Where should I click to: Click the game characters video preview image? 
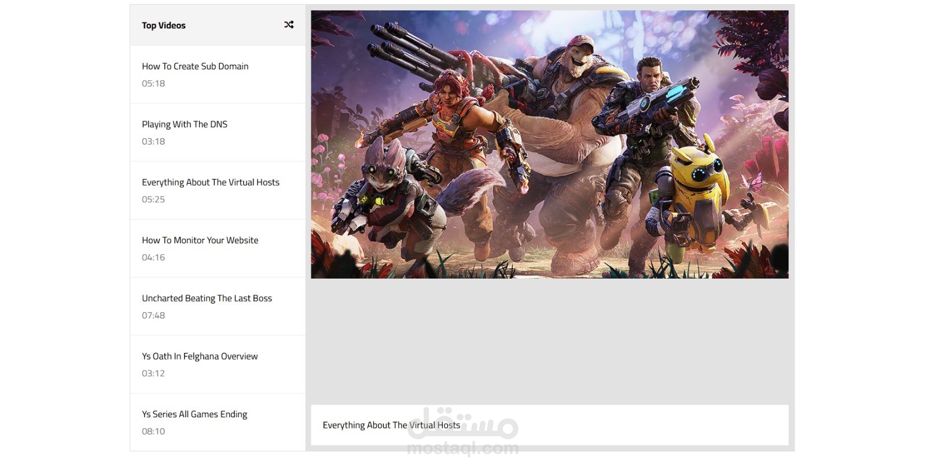pyautogui.click(x=549, y=144)
